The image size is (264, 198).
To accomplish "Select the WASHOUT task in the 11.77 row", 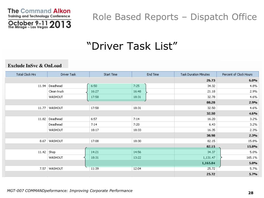I will pyautogui.click(x=56, y=108).
